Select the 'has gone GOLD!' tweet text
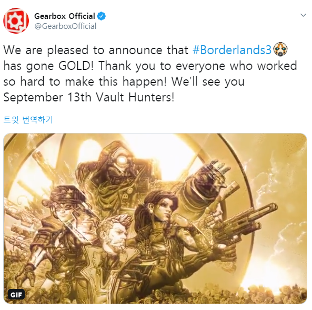Screen dimensions: 312x310 [48, 66]
